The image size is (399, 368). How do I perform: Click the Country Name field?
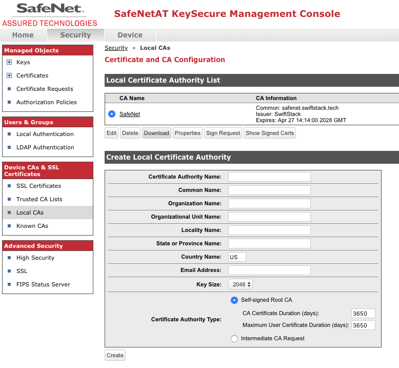(237, 257)
